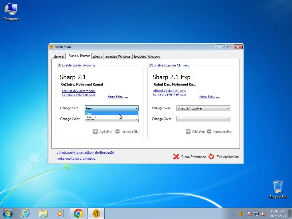Click BorderSkin taskbar button
This screenshot has width=292, height=219.
click(96, 213)
